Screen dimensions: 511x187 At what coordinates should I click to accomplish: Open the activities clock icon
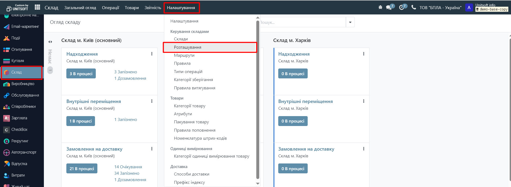(x=402, y=7)
